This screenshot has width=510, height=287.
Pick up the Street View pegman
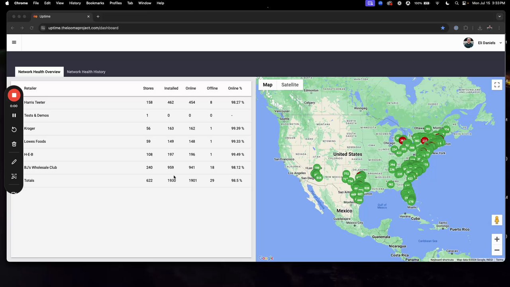pos(497,220)
